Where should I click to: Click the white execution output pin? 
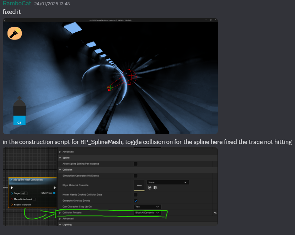pos(54,187)
